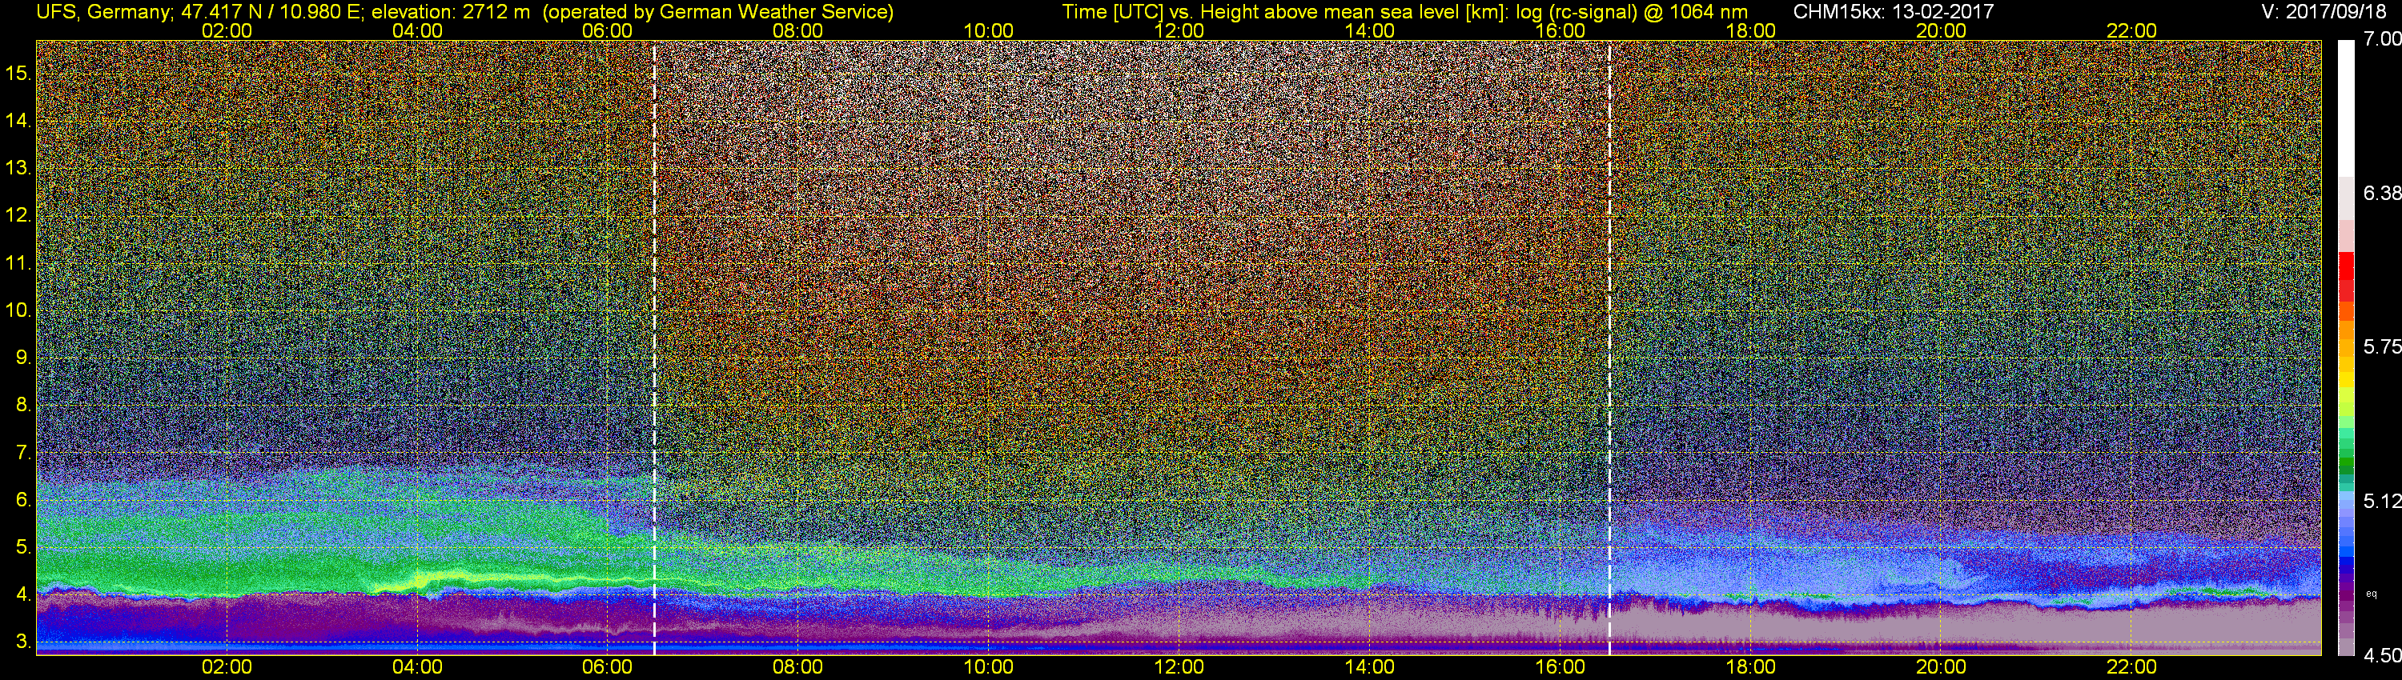Click the 02:00 label on the top time axis
Viewport: 2402px width, 680px height.
[227, 30]
